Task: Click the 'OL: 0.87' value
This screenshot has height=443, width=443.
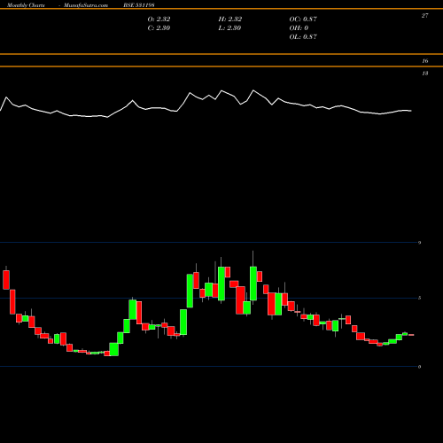Action: tap(303, 36)
